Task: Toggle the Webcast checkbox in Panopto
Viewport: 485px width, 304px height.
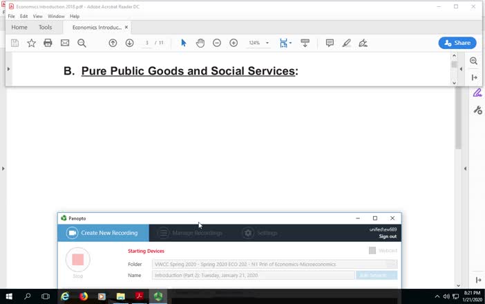Action: tap(372, 251)
